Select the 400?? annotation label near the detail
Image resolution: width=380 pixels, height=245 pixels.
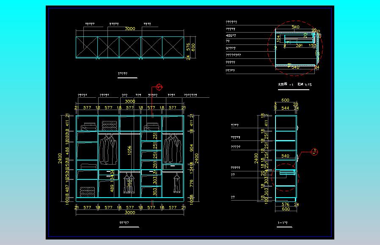231,36
